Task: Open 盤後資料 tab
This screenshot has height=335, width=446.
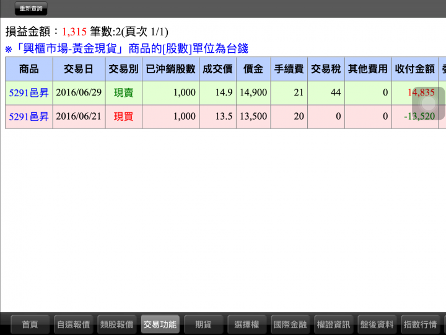Action: point(377,324)
